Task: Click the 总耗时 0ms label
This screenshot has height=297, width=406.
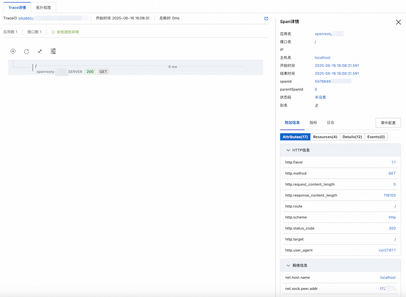Action: pos(169,18)
